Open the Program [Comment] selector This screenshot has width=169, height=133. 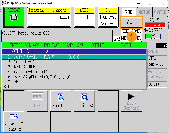[49, 17]
